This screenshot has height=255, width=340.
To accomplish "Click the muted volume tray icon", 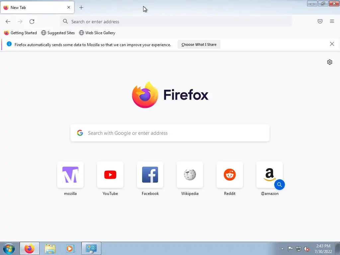I will pos(306,249).
